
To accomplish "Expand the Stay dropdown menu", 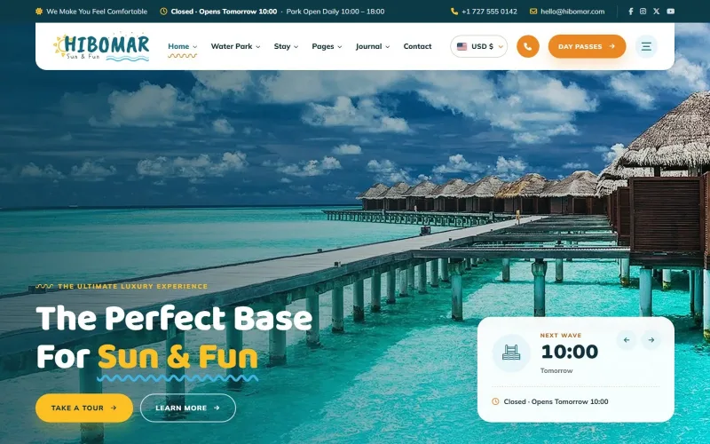I will [x=286, y=46].
